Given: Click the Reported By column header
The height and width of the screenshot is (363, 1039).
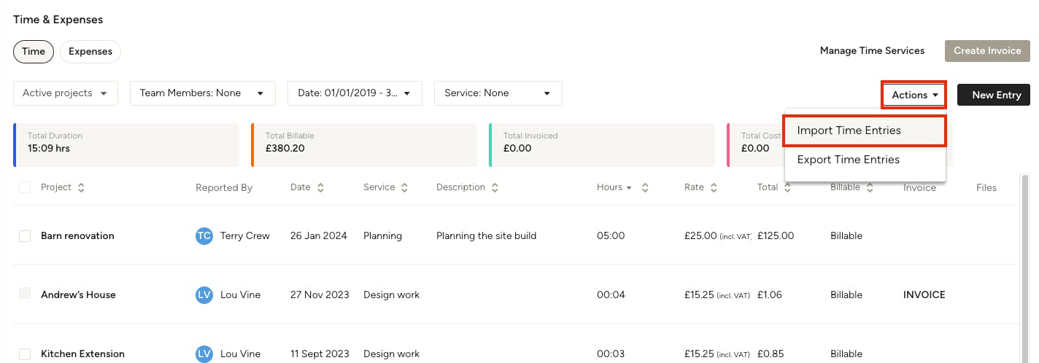Looking at the screenshot, I should [224, 187].
